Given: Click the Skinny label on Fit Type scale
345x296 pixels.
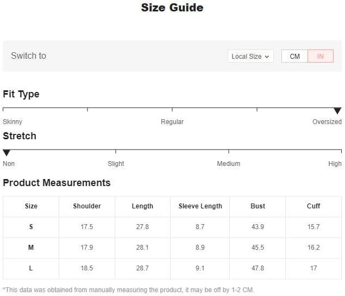Looking at the screenshot, I should pyautogui.click(x=12, y=122).
